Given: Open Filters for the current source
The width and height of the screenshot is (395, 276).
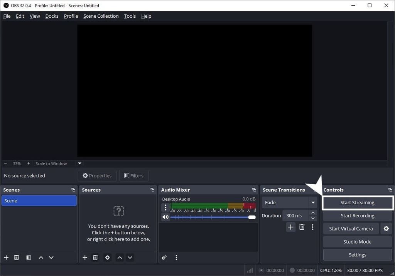Looking at the screenshot, I should tap(134, 175).
